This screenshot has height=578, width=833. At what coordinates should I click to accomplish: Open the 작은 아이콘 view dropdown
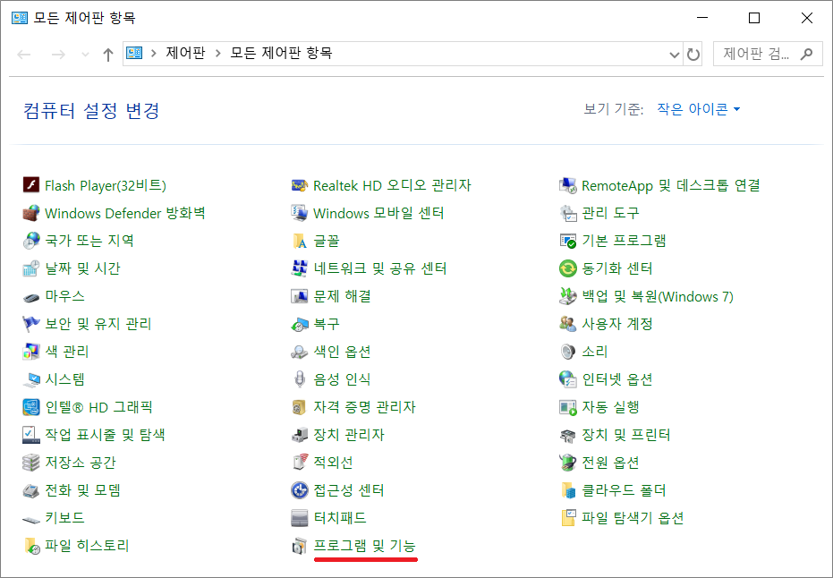click(698, 109)
